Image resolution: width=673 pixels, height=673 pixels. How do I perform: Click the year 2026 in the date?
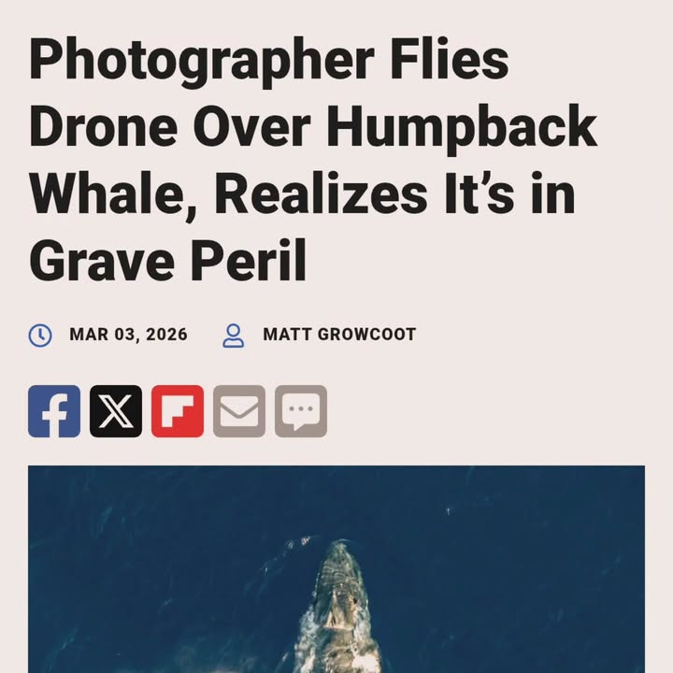(x=166, y=335)
